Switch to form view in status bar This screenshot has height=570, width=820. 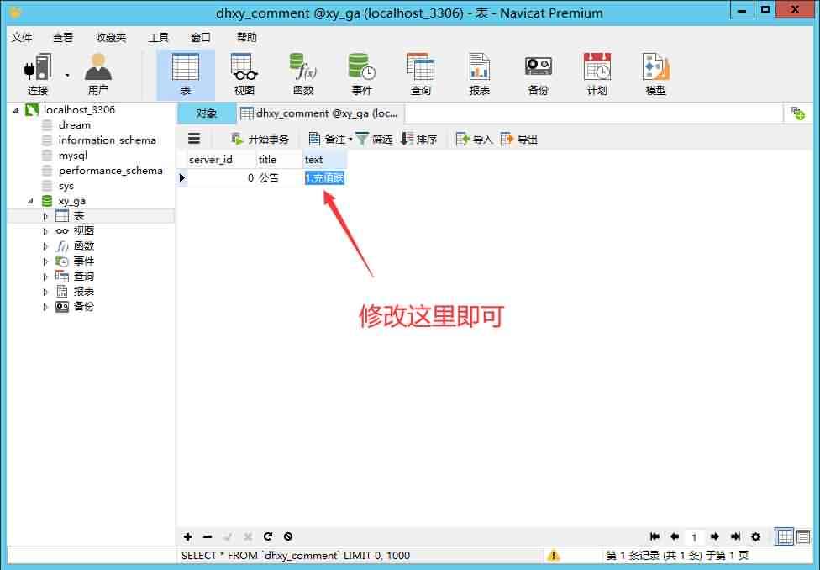coord(803,536)
